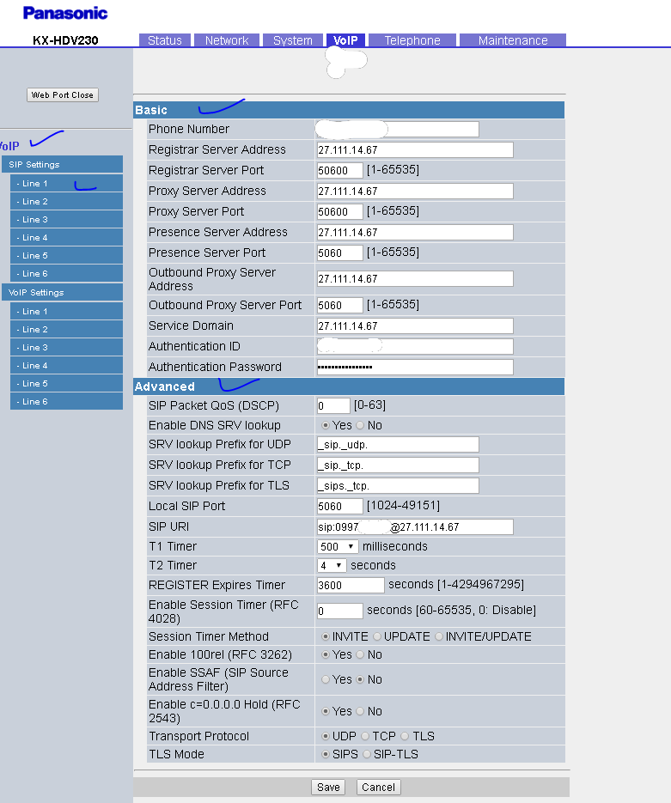Open the Maintenance tab
Image resolution: width=671 pixels, height=803 pixels.
click(512, 40)
